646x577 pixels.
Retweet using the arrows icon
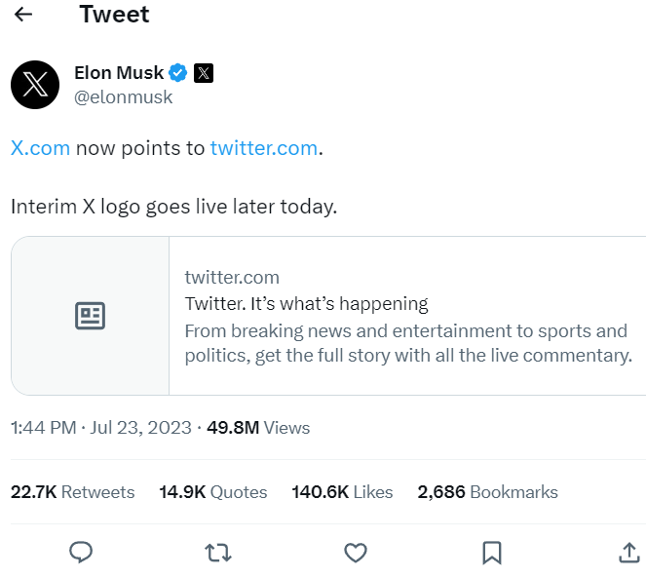[218, 553]
